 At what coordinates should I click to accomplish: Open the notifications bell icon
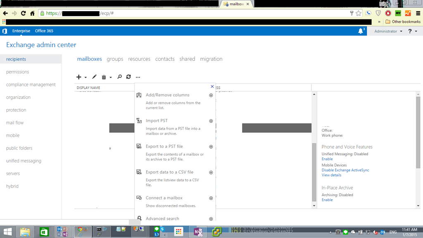pos(361,31)
